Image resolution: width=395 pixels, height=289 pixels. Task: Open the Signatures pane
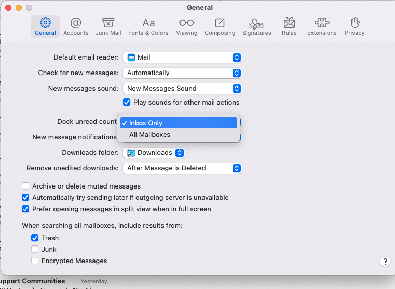[257, 26]
